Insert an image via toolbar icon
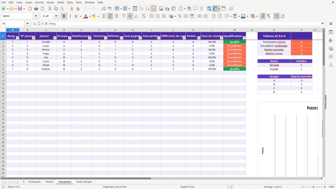 (x=161, y=9)
